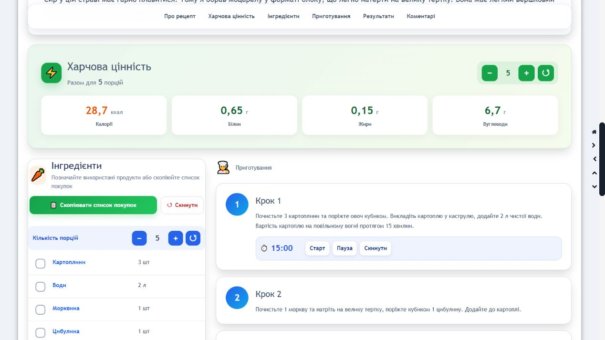Click the 0,15 г Жири card
The image size is (605, 340).
[x=365, y=115]
